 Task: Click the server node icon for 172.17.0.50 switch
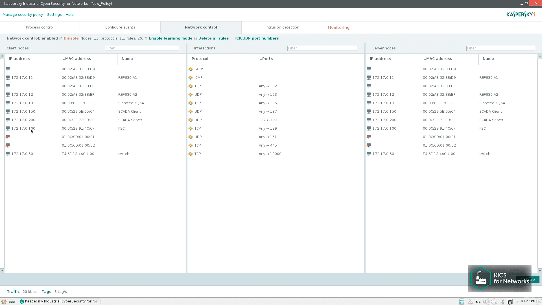point(369,154)
